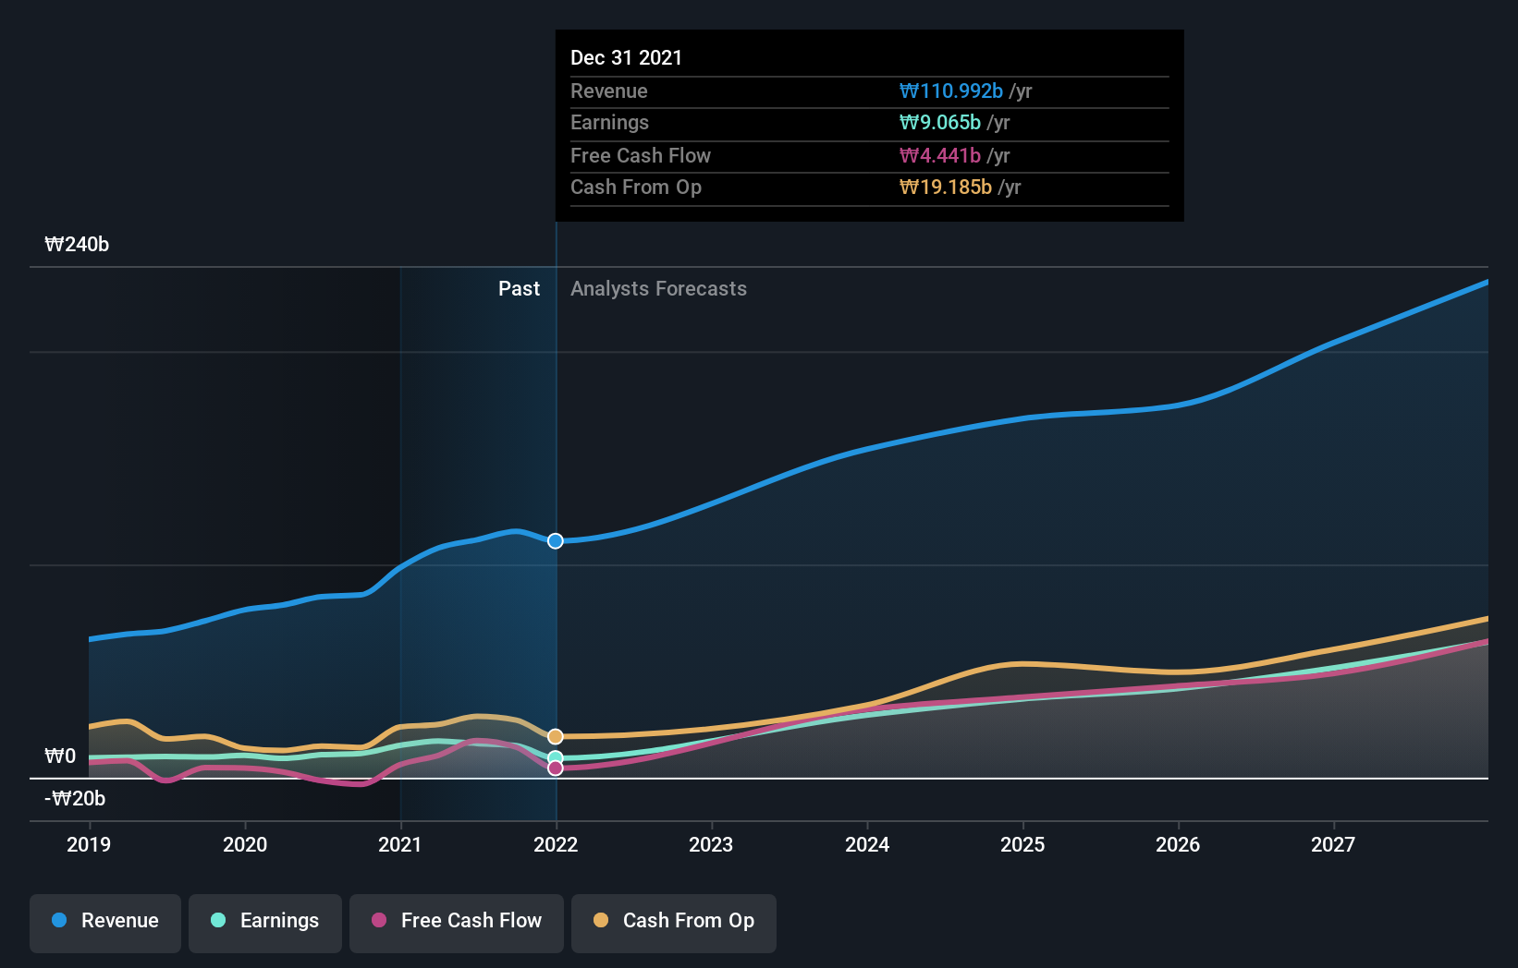The image size is (1518, 968).
Task: Click the blue Revenue legend dot icon
Action: tap(58, 922)
